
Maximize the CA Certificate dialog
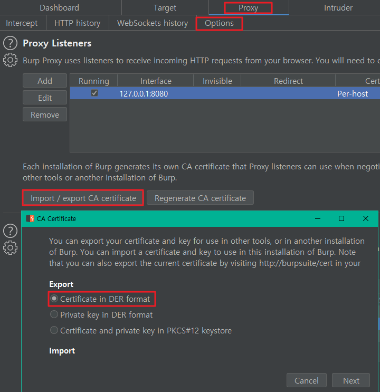point(341,218)
